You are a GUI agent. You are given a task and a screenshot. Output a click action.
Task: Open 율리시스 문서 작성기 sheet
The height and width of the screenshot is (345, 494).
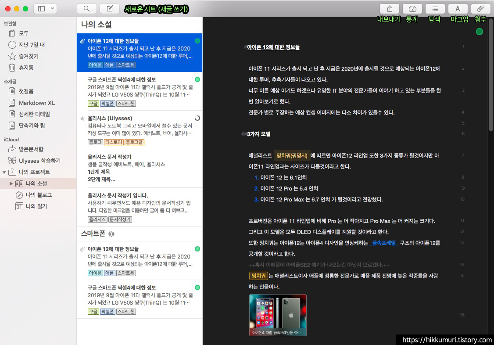(x=140, y=169)
